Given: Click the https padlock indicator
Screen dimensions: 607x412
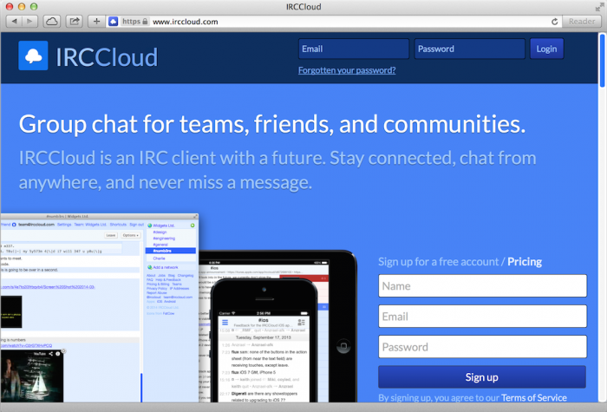Looking at the screenshot, I should [134, 22].
